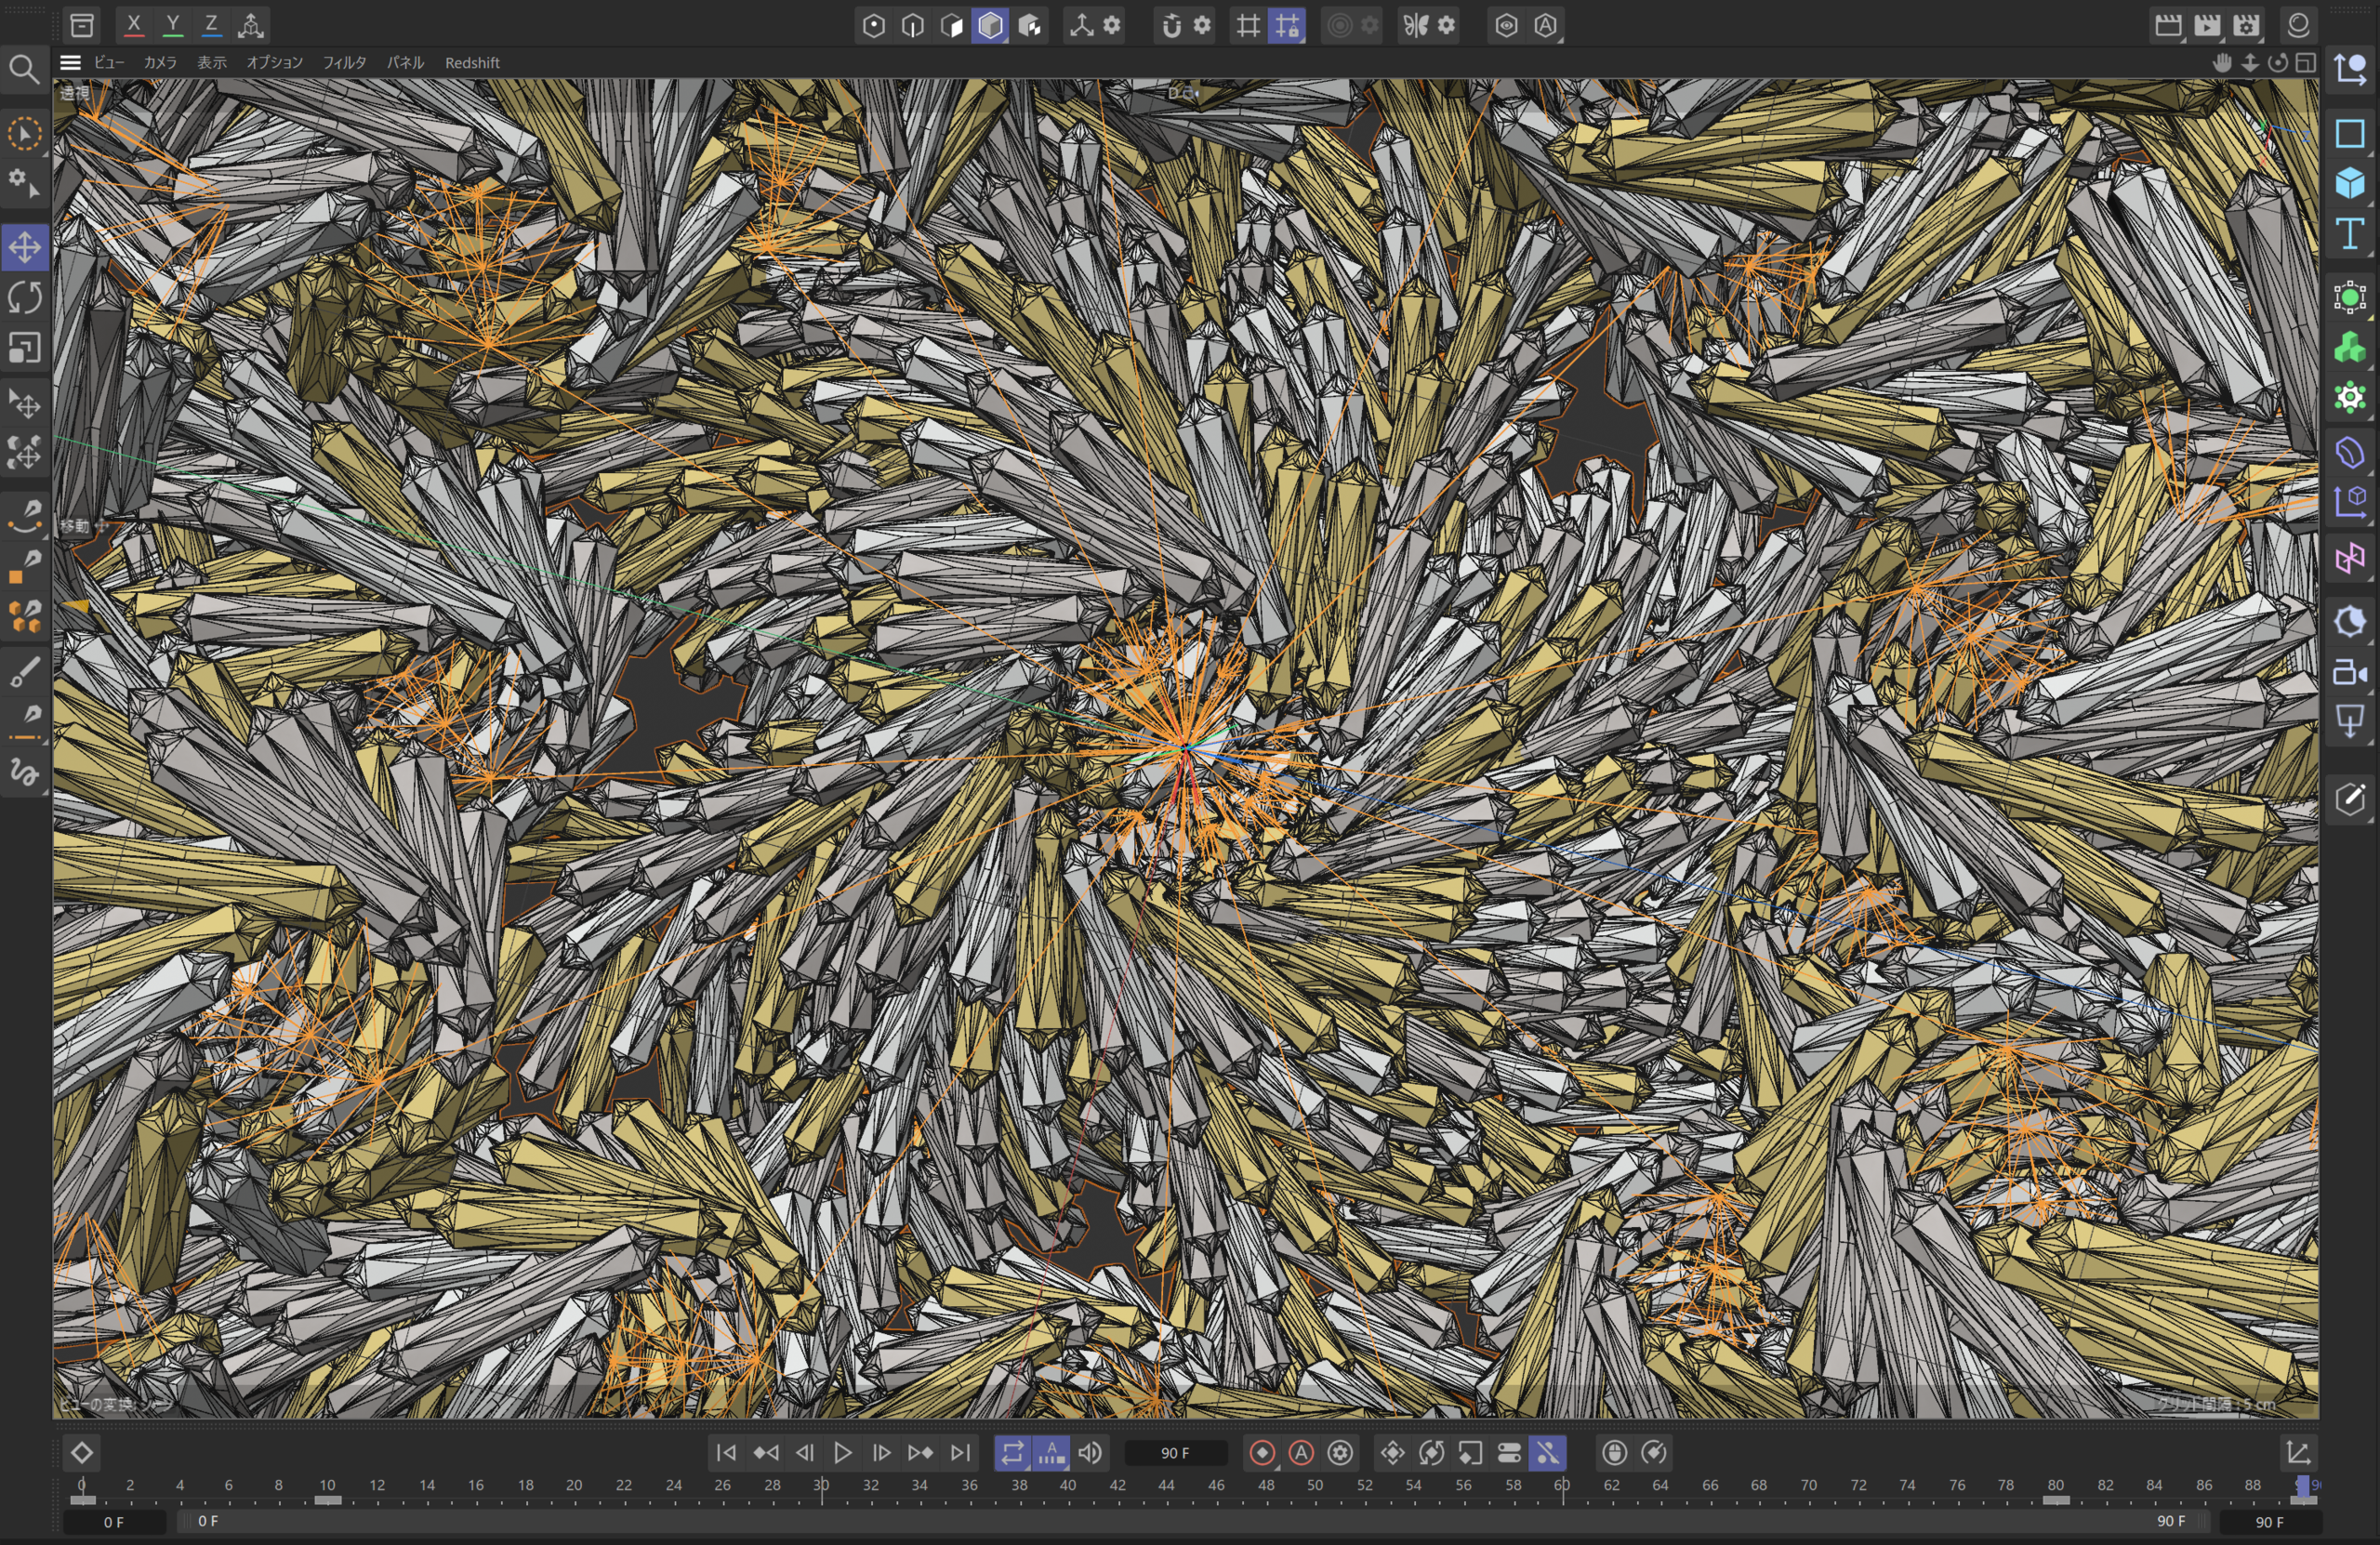Enable Autokeying
The width and height of the screenshot is (2380, 1545).
coord(1301,1453)
